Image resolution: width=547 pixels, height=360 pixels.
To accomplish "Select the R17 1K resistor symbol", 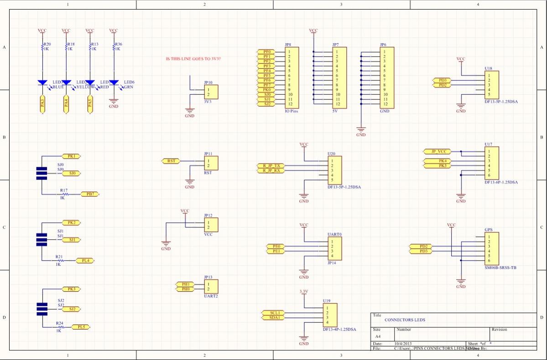I will point(65,194).
